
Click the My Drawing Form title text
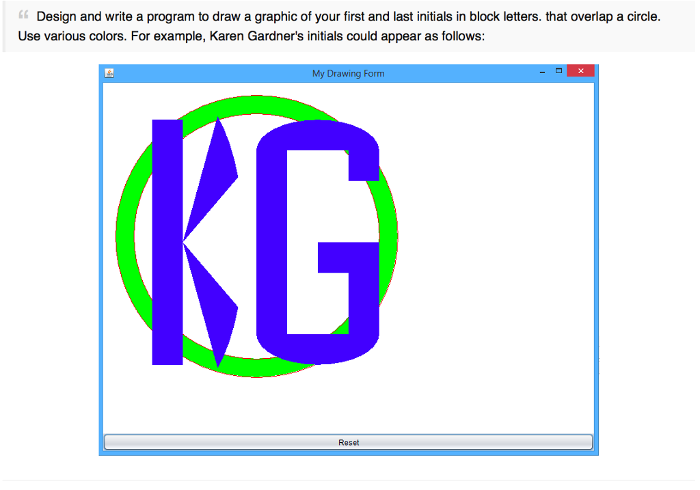coord(348,73)
